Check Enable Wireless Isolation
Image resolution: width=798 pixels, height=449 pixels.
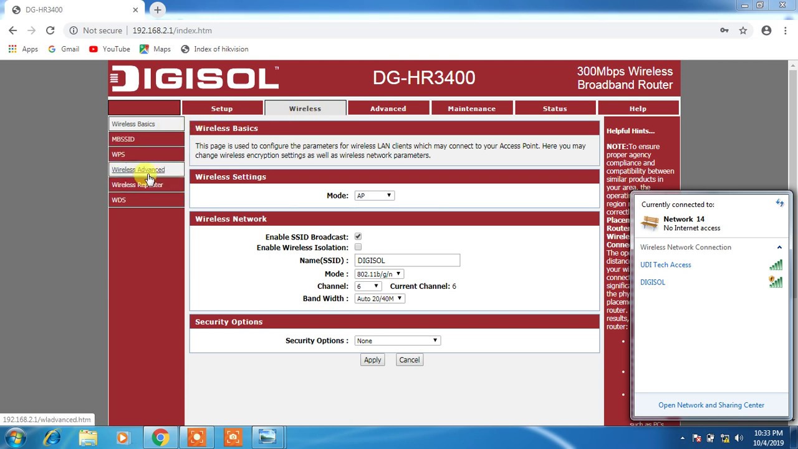tap(358, 247)
